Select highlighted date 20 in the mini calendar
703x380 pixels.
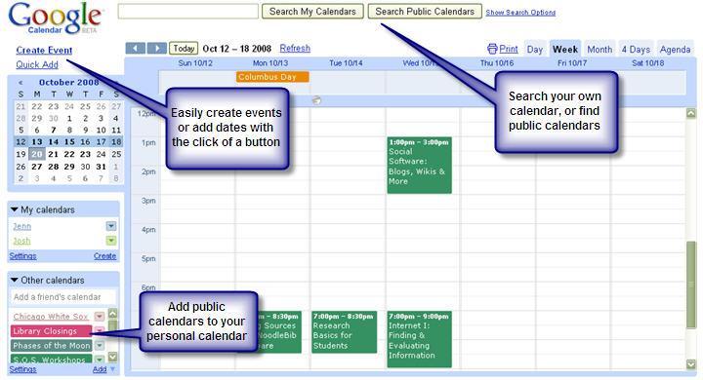pyautogui.click(x=37, y=154)
